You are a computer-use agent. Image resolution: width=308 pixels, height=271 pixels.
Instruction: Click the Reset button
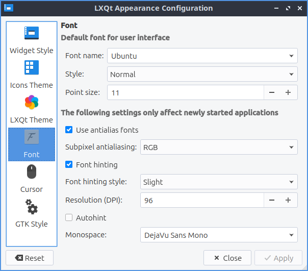coord(29,258)
